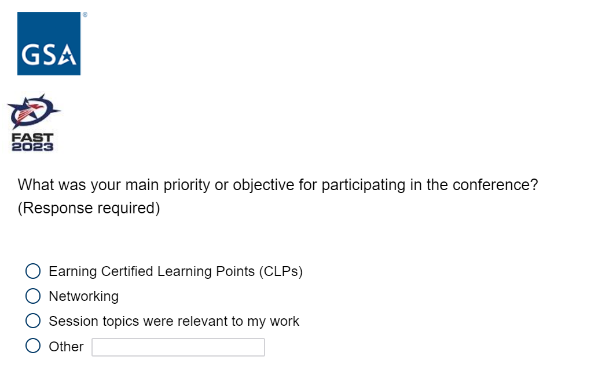Click the main priority question text

[x=278, y=186]
